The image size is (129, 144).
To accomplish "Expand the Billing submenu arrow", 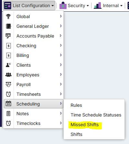I will 61,55.
